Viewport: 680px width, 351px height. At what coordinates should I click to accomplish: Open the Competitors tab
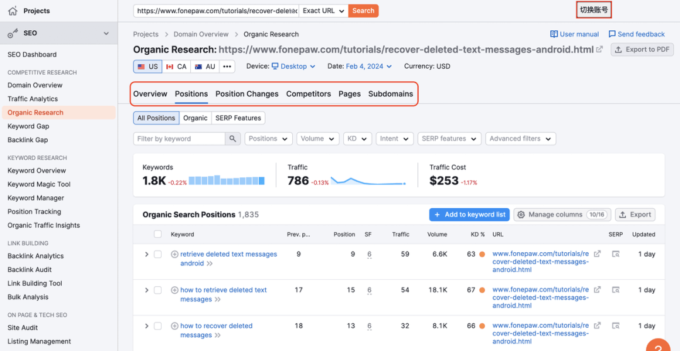pos(308,94)
